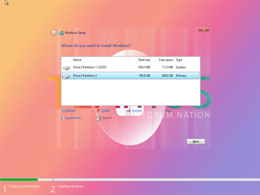Click the Total size column header
Screen dimensions: 260x195
click(140, 60)
